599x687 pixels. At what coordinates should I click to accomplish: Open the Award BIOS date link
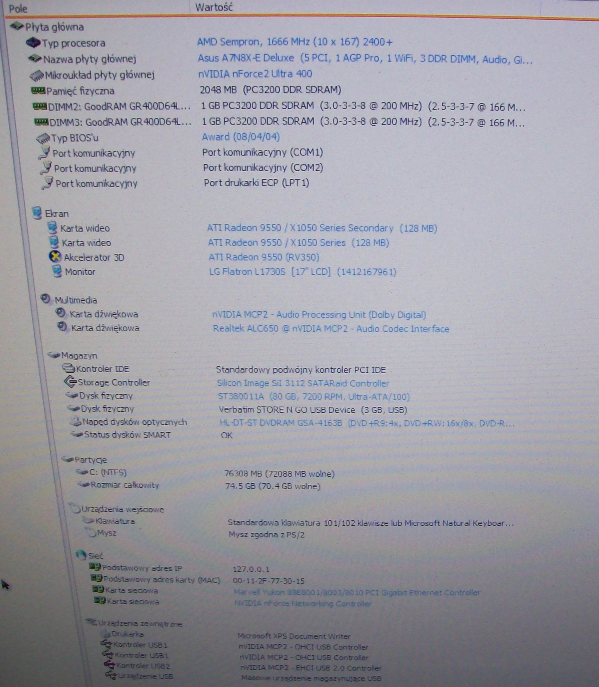tap(241, 137)
